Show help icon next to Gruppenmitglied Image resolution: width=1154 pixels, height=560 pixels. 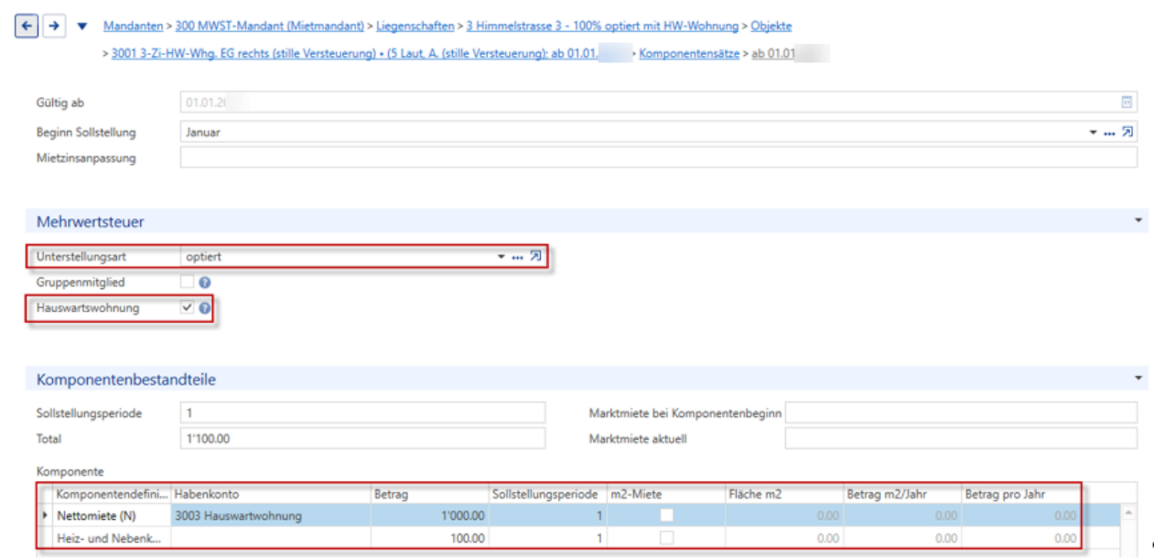[x=205, y=283]
